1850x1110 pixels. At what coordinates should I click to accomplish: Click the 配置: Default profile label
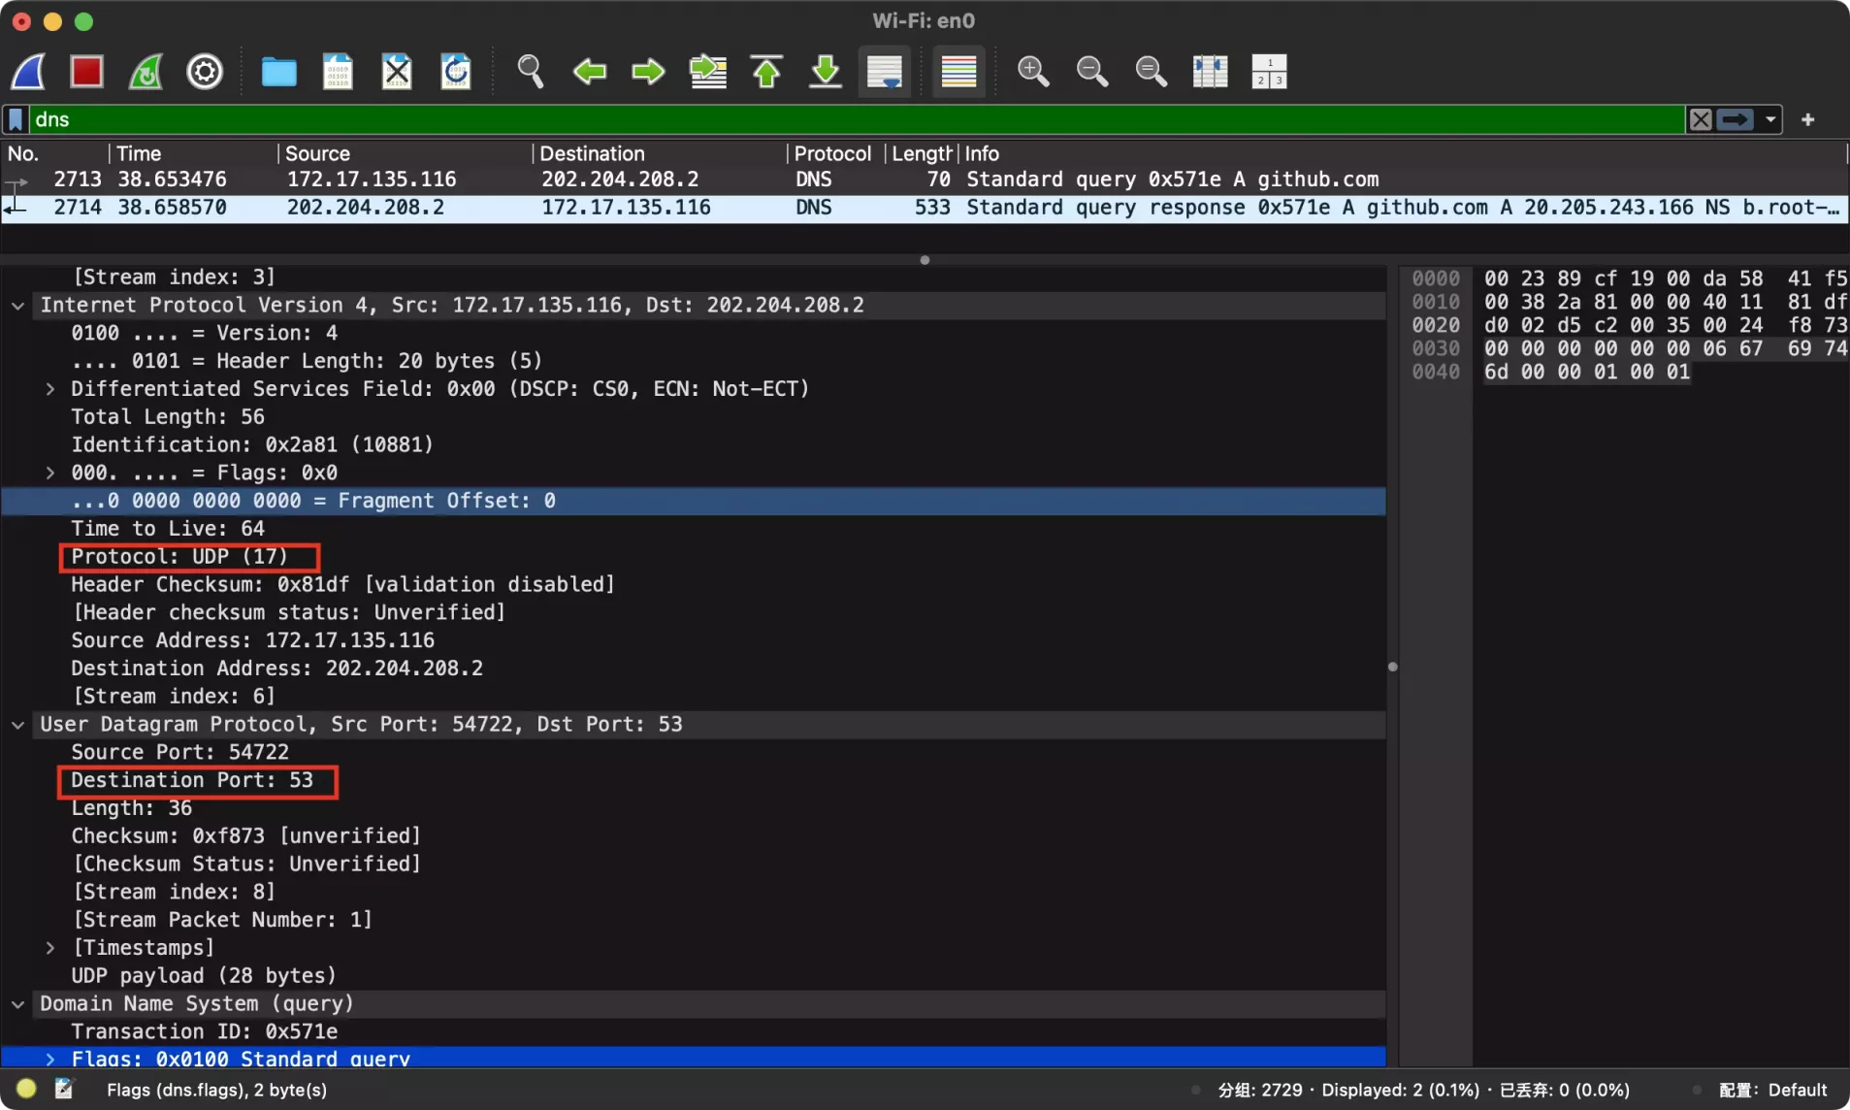tap(1772, 1090)
